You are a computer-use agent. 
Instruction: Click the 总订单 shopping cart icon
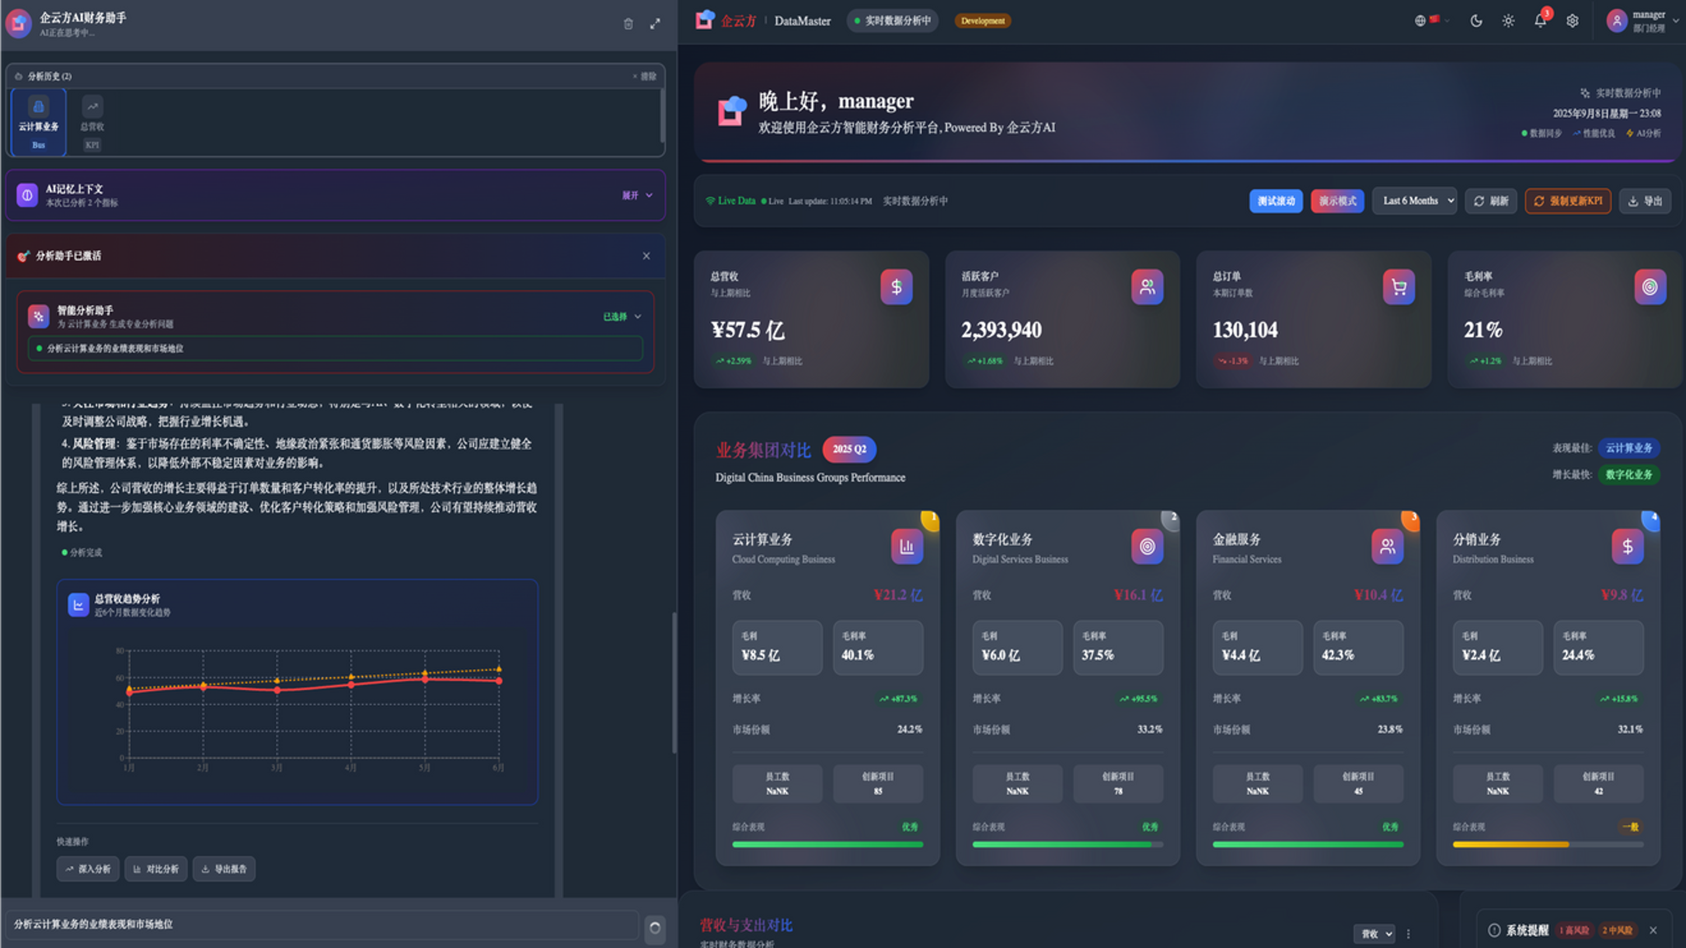pyautogui.click(x=1398, y=286)
